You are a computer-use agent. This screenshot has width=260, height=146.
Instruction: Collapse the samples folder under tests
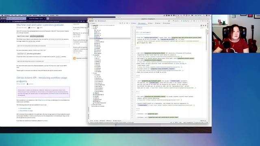tap(93, 75)
